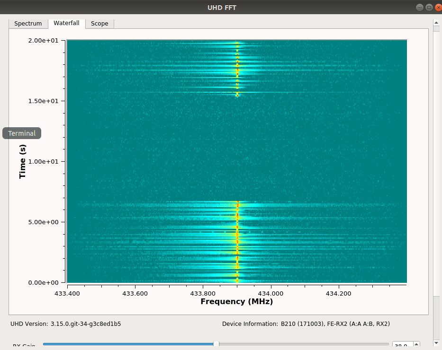
Task: Click the RX Gain slider handle
Action: click(x=216, y=344)
